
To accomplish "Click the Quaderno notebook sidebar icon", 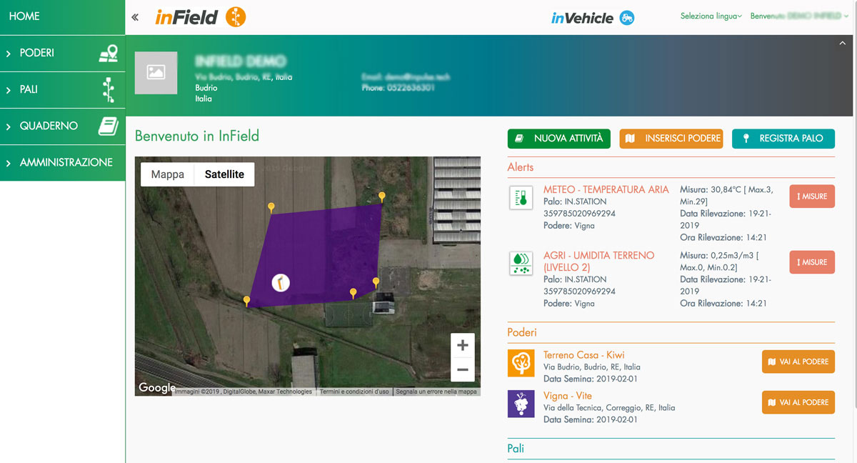I will point(108,126).
